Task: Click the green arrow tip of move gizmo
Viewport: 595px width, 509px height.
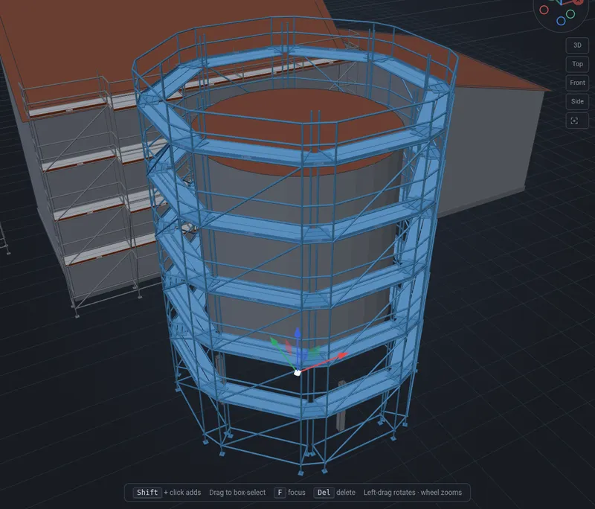Action: click(x=273, y=340)
